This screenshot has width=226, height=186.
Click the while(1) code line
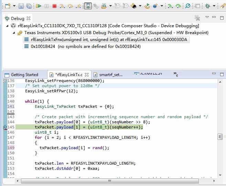(x=37, y=101)
